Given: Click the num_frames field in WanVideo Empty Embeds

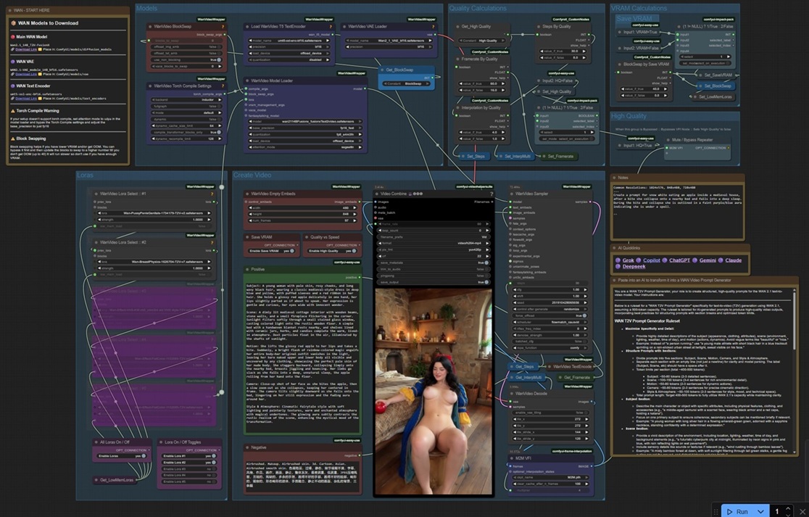Looking at the screenshot, I should tap(302, 221).
